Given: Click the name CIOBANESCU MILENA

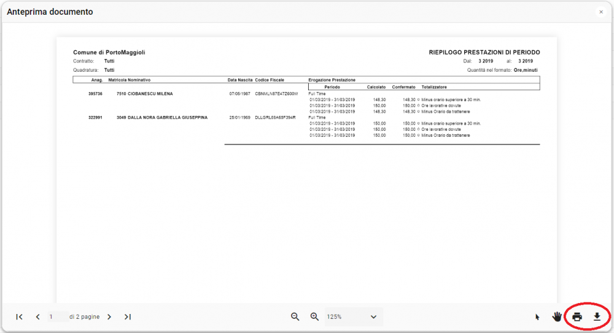Looking at the screenshot, I should (150, 94).
